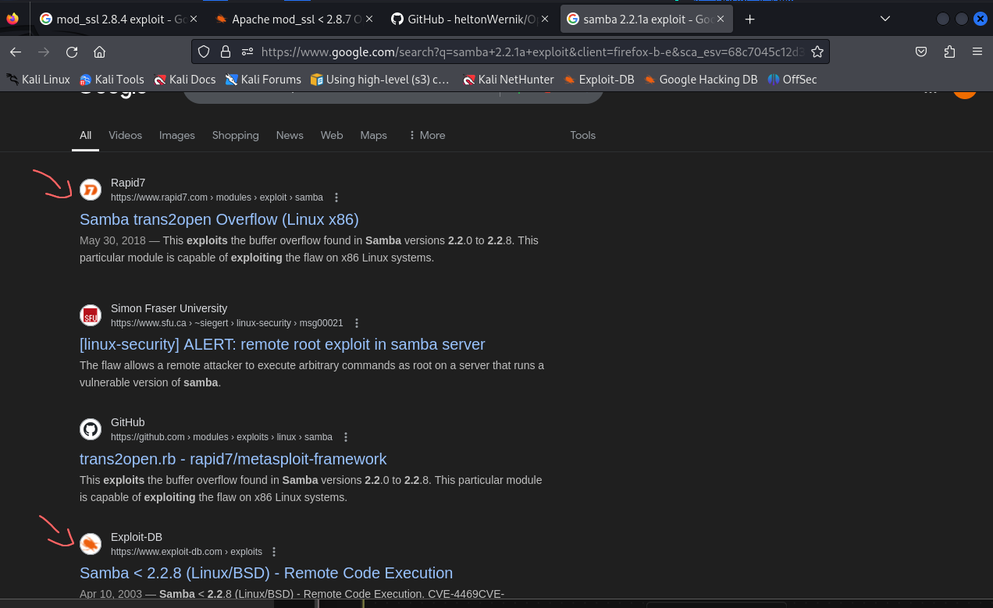Go back to the previous page

[x=16, y=52]
